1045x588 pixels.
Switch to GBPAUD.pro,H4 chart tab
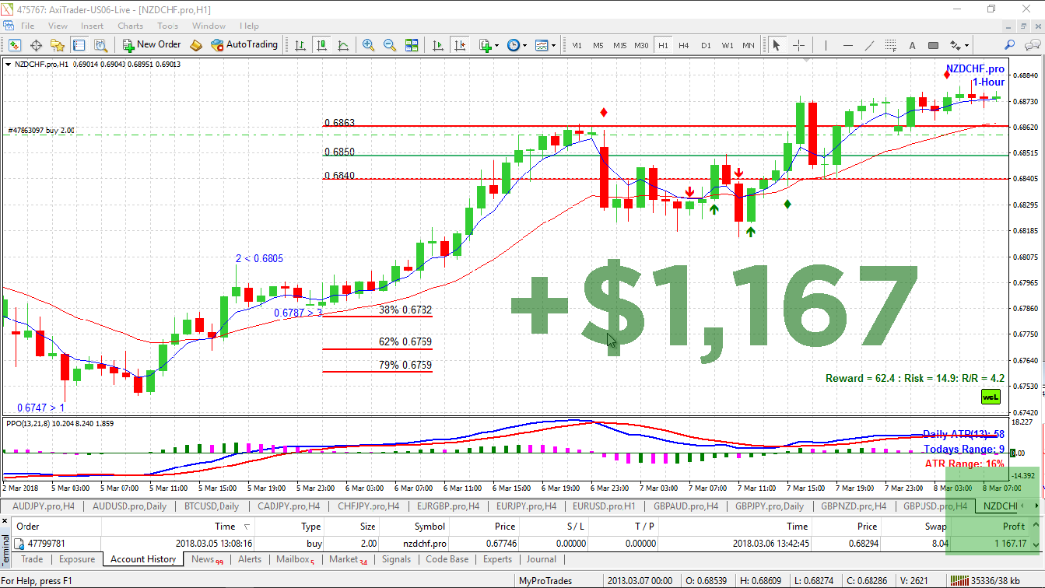[686, 506]
